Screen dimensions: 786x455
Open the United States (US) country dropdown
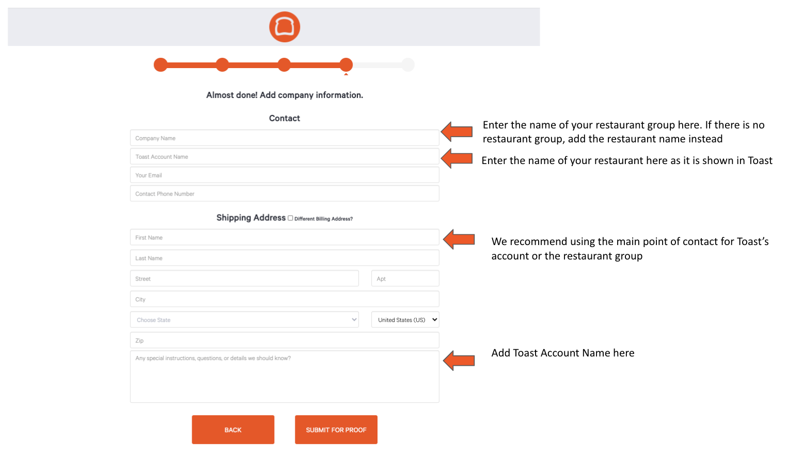pyautogui.click(x=405, y=320)
